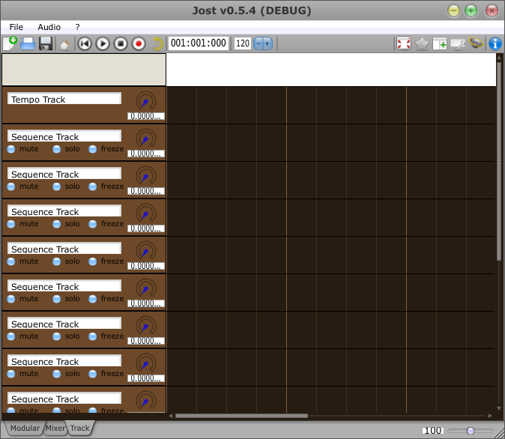Click the new session document icon
This screenshot has width=505, height=439.
tap(10, 43)
